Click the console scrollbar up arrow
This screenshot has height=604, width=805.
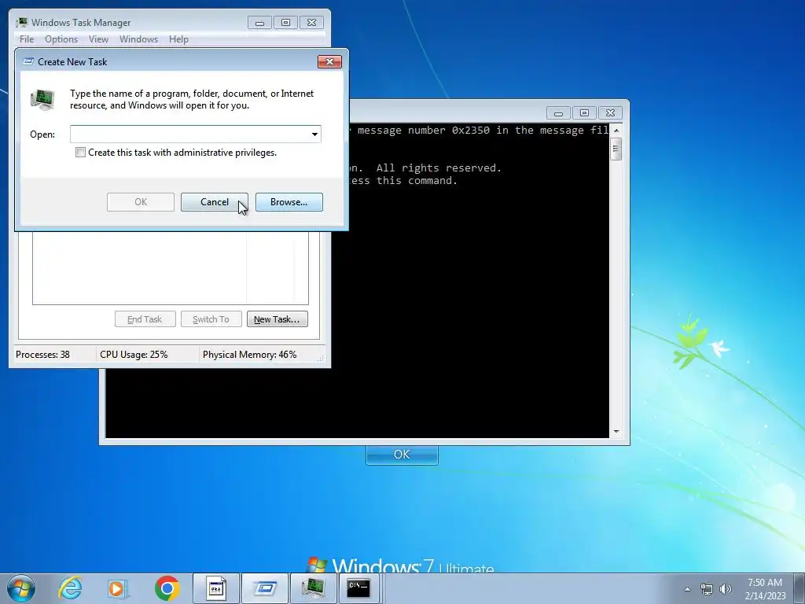[x=616, y=131]
